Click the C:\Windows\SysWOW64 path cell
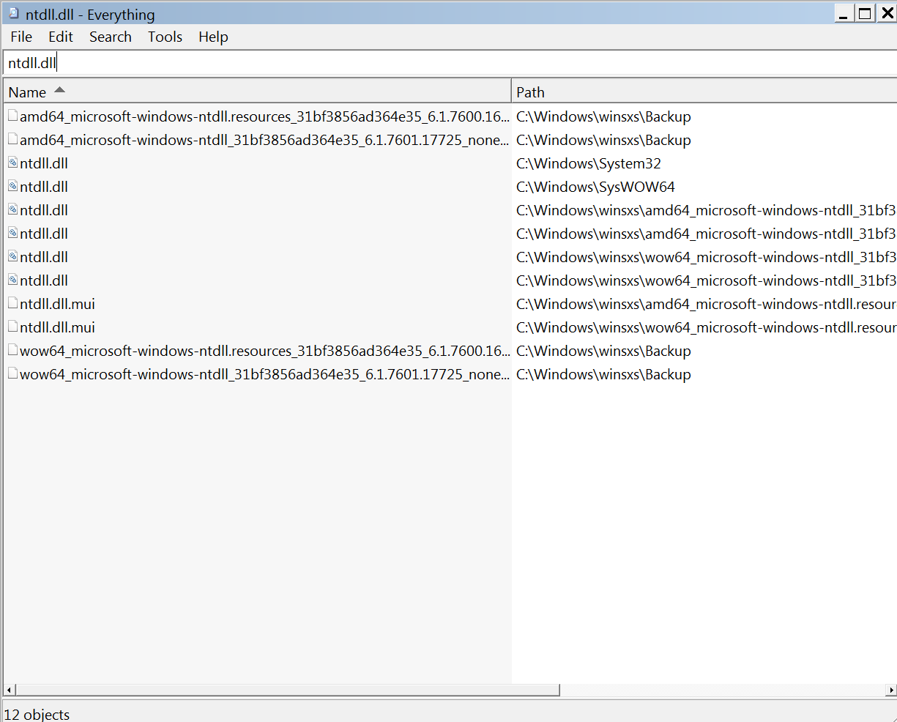This screenshot has height=722, width=897. coord(595,187)
